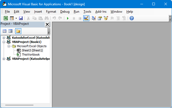This screenshot has height=108, width=172.
Task: Toggle Design Mode in the toolbar
Action: pyautogui.click(x=86, y=18)
